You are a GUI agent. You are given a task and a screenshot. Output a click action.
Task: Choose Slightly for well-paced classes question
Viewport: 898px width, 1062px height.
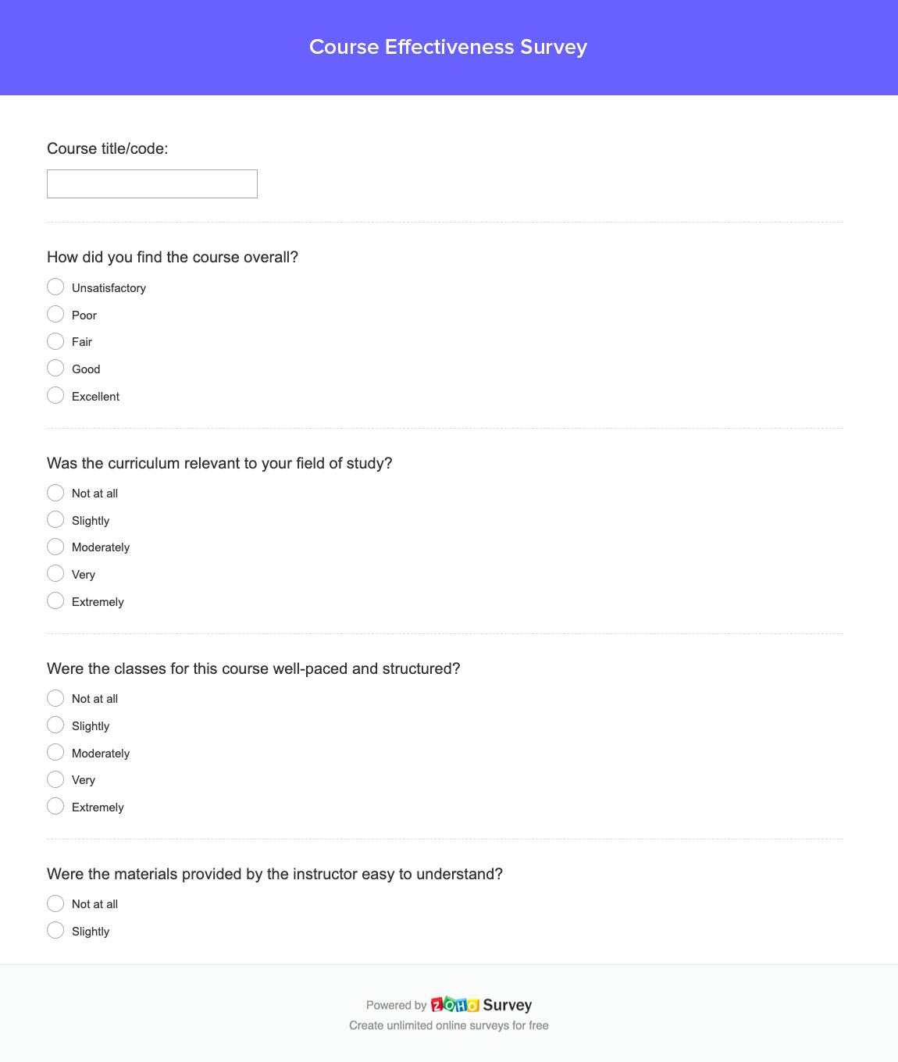coord(55,725)
